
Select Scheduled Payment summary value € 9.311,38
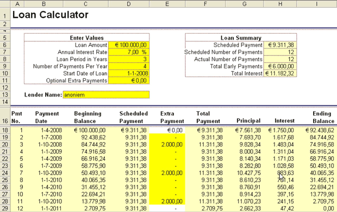[x=280, y=45]
